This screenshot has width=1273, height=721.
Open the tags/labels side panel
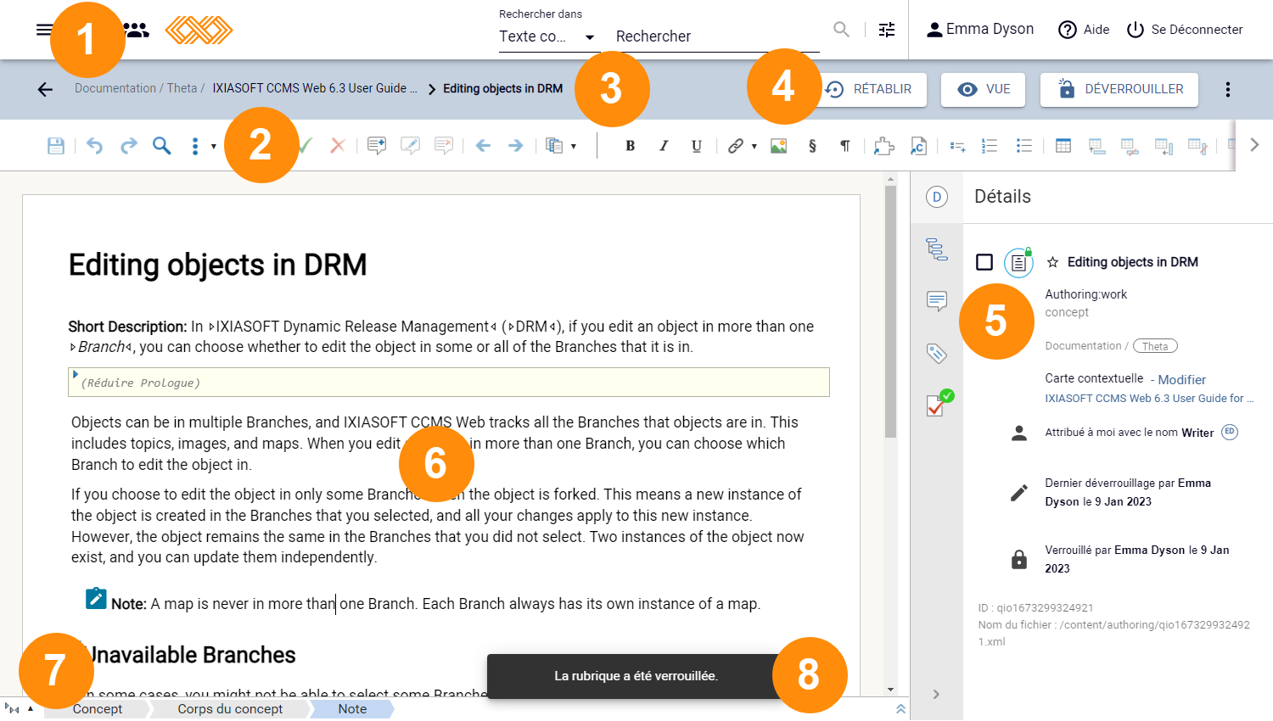937,353
